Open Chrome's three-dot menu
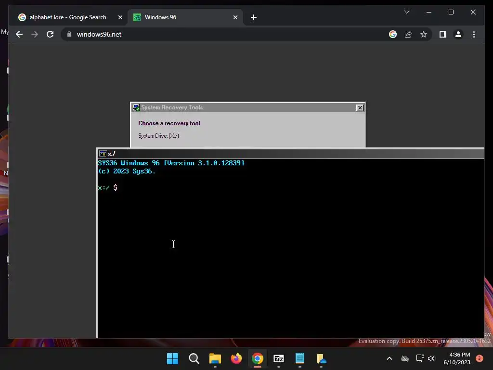Image resolution: width=493 pixels, height=370 pixels. pos(474,34)
